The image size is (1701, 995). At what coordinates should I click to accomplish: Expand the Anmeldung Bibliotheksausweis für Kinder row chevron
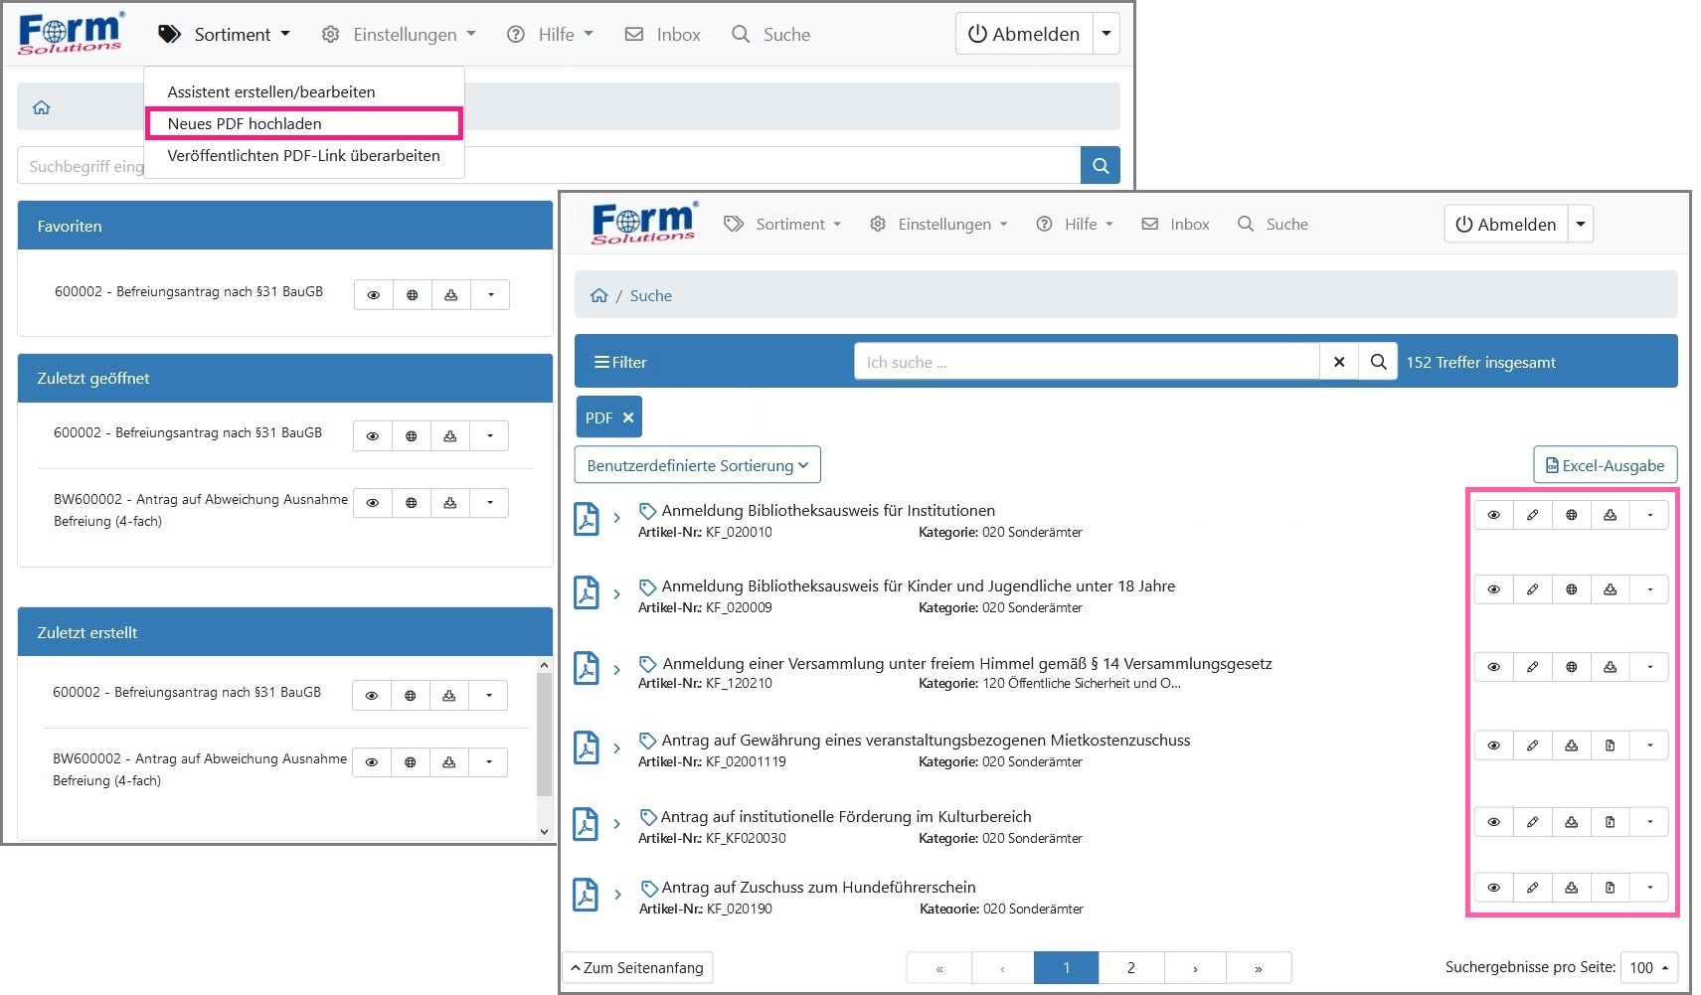pos(616,593)
